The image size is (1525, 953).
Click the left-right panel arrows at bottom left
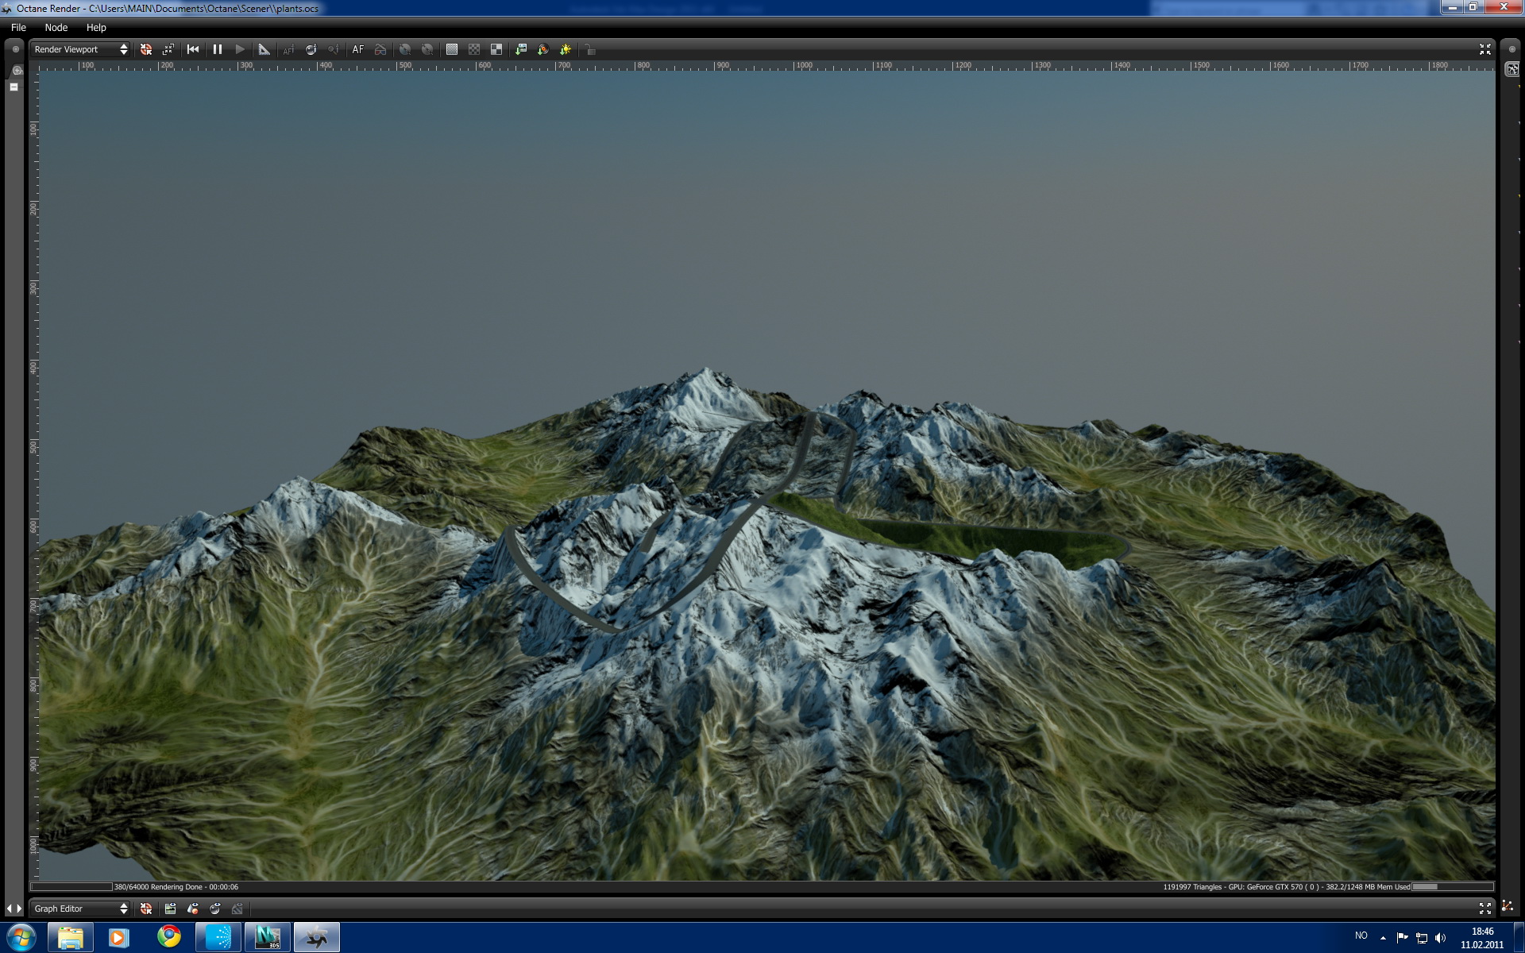(x=14, y=909)
